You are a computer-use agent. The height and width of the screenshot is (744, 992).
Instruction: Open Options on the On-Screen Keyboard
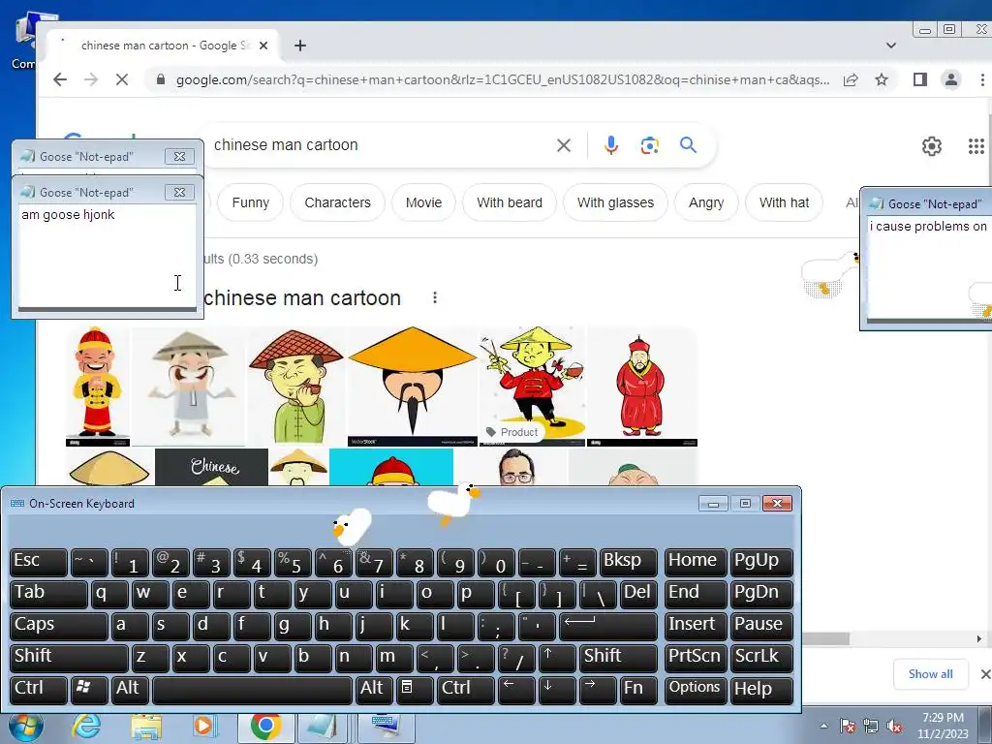coord(695,690)
